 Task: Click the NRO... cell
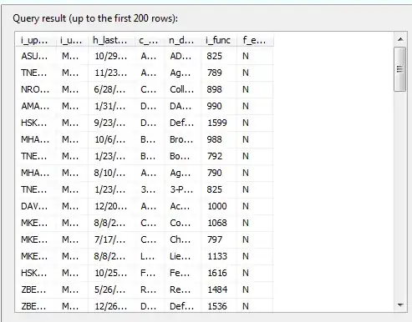pyautogui.click(x=35, y=89)
